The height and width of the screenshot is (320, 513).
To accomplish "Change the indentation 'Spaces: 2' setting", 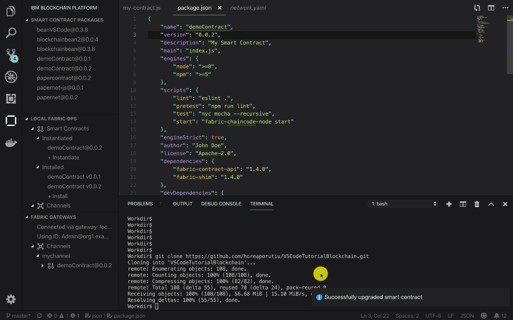I will [x=407, y=316].
